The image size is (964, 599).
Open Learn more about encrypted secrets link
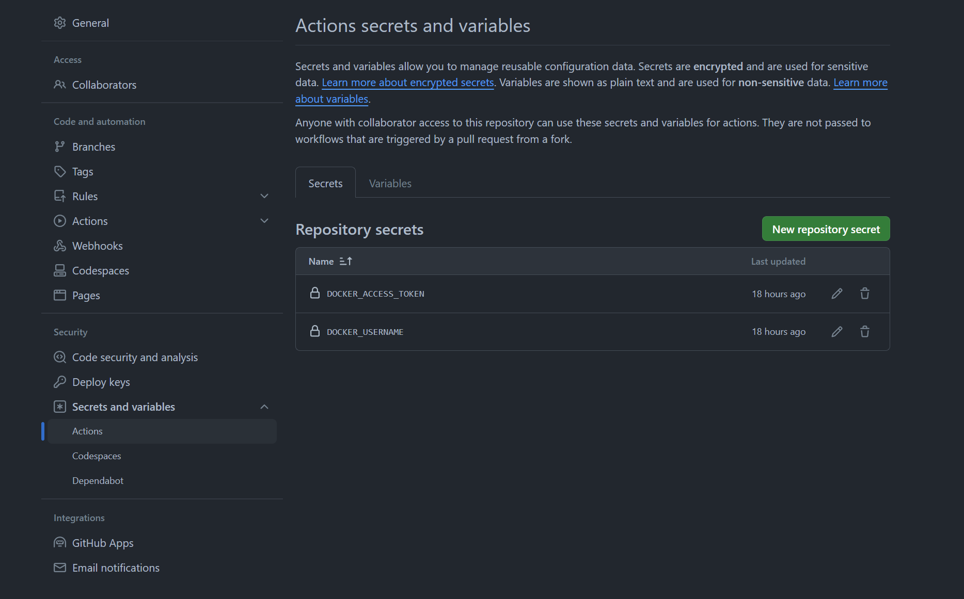408,83
